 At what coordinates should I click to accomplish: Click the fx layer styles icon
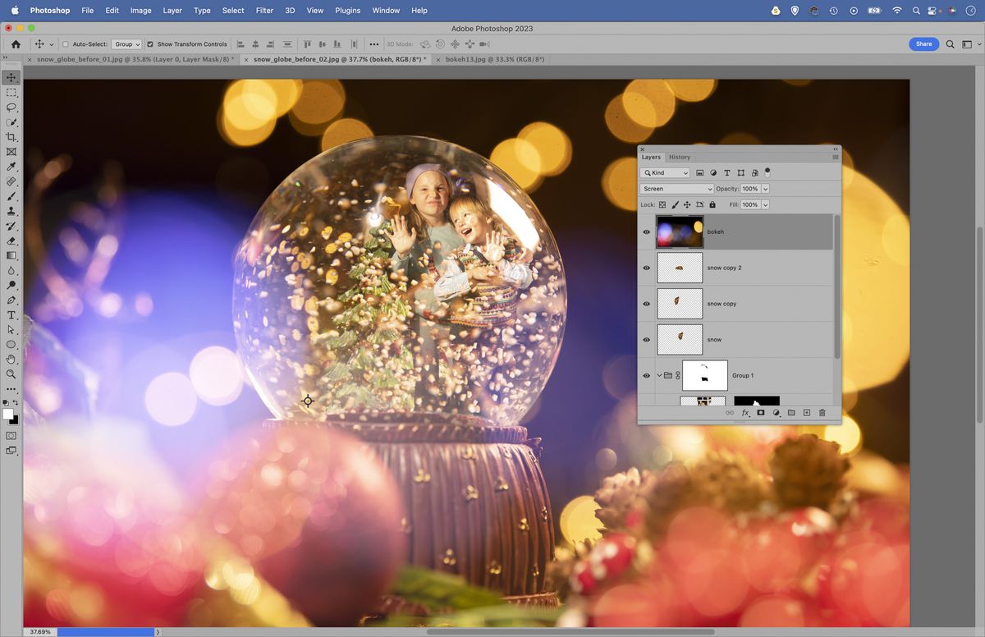pos(745,413)
